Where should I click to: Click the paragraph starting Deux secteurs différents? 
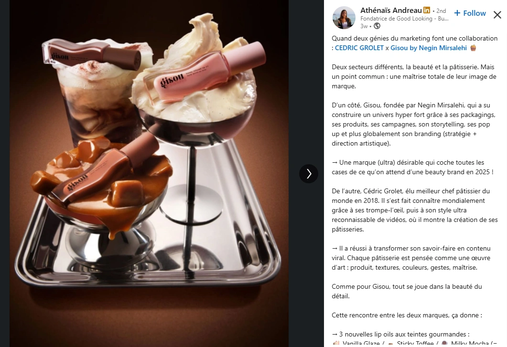(414, 76)
